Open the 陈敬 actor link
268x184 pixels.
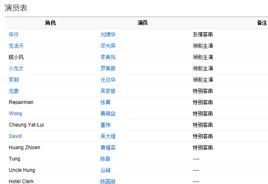point(105,159)
